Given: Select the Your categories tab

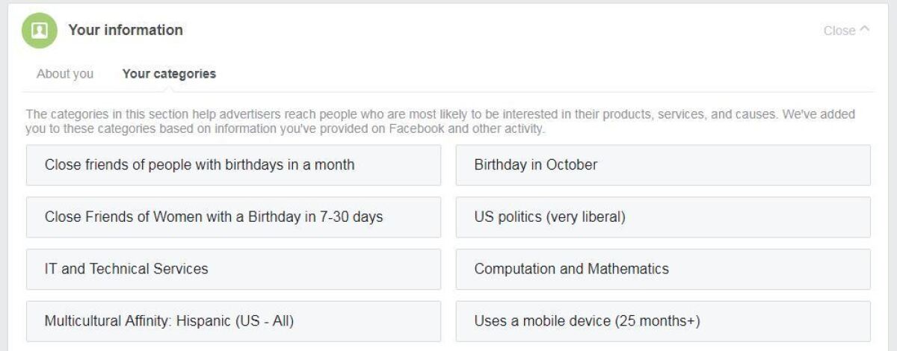Looking at the screenshot, I should (169, 74).
